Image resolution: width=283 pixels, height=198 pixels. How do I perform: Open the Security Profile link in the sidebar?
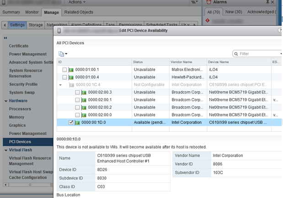click(23, 84)
